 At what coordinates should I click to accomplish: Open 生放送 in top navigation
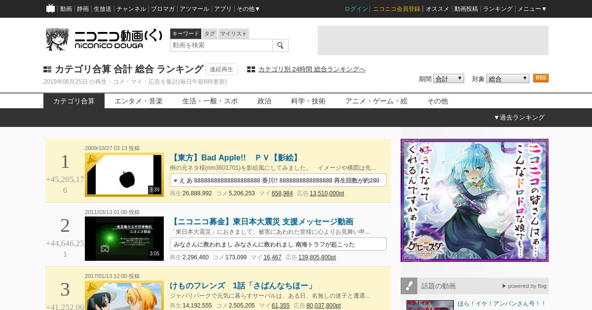click(103, 9)
